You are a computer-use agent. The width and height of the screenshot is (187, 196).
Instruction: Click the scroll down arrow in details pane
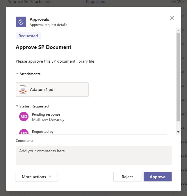[x=178, y=132]
